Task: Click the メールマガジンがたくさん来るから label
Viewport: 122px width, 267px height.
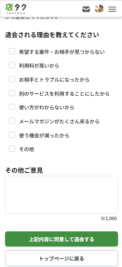Action: [x=59, y=121]
